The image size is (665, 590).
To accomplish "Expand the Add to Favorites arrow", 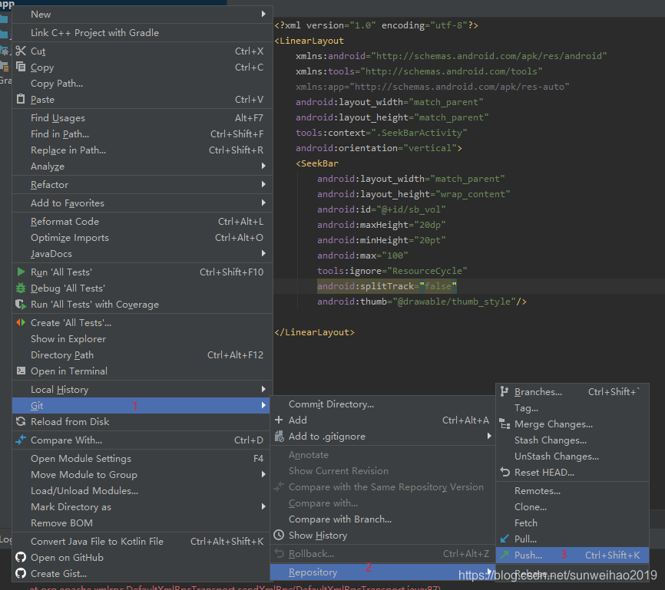I will pos(263,203).
